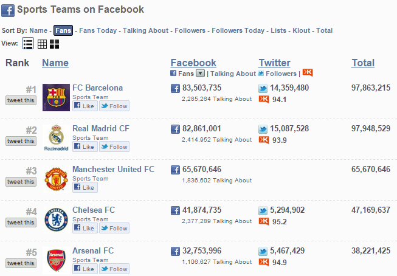The height and width of the screenshot is (276, 397).
Task: Like FC Barcelona on Facebook
Action: point(85,106)
